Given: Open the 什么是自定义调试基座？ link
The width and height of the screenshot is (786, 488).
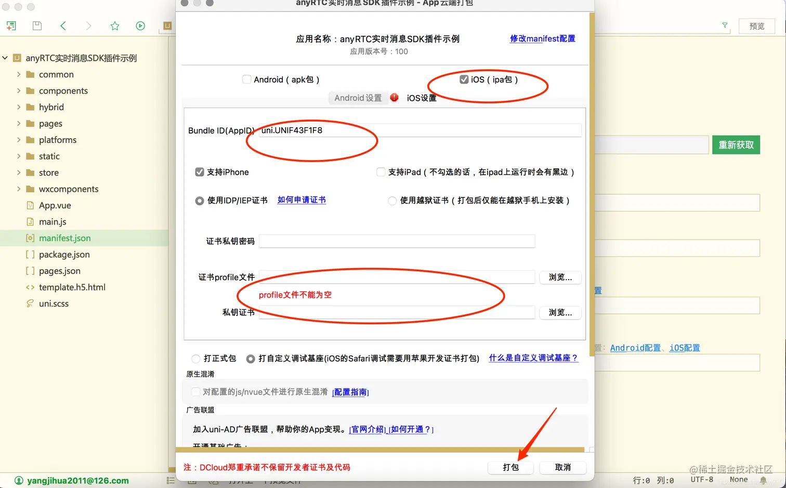Looking at the screenshot, I should [x=533, y=358].
